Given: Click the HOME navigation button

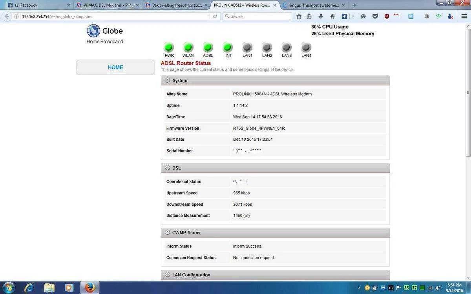Looking at the screenshot, I should point(115,67).
